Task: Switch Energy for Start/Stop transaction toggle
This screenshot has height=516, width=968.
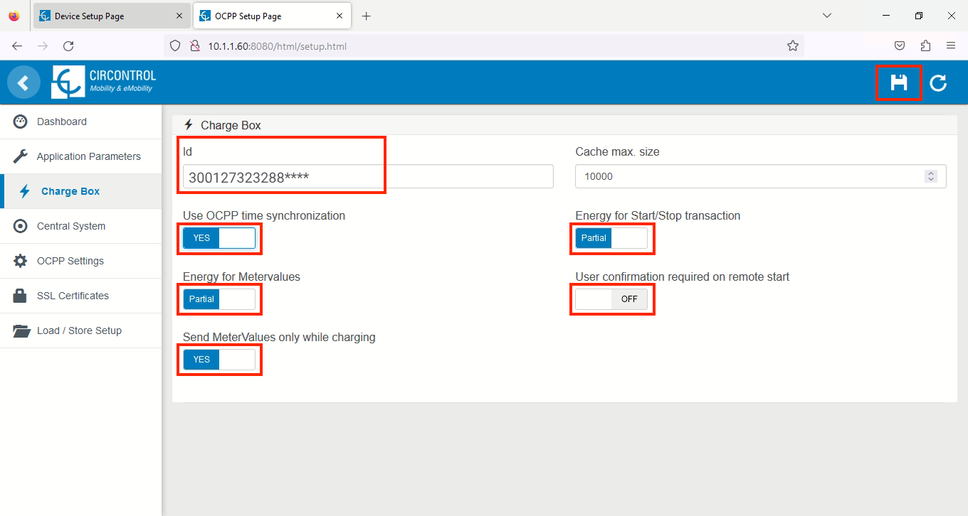Action: click(611, 238)
